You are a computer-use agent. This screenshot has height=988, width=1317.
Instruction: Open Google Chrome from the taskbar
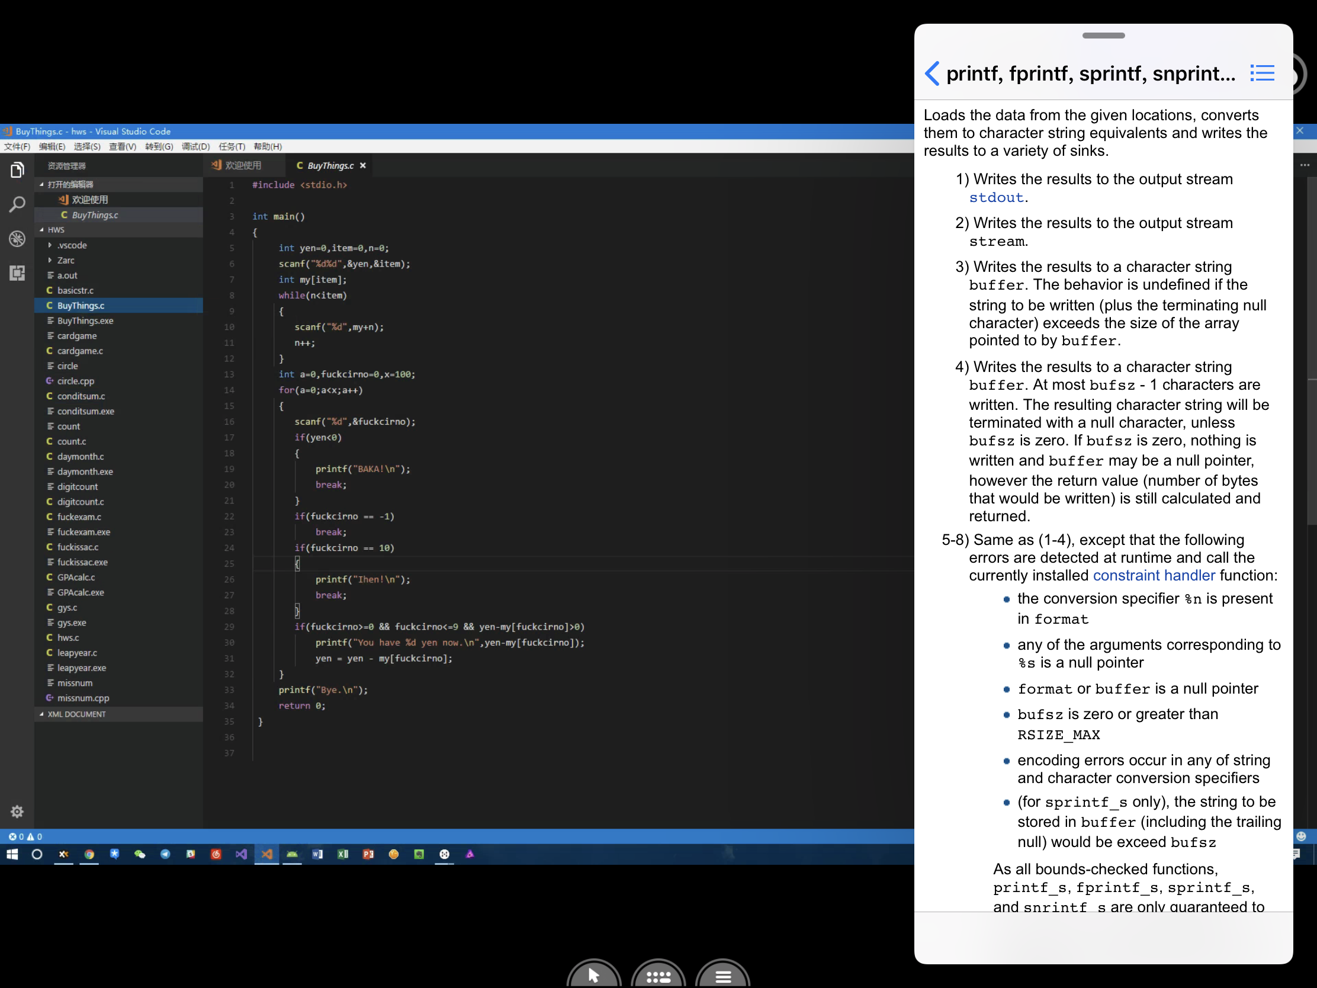[89, 854]
